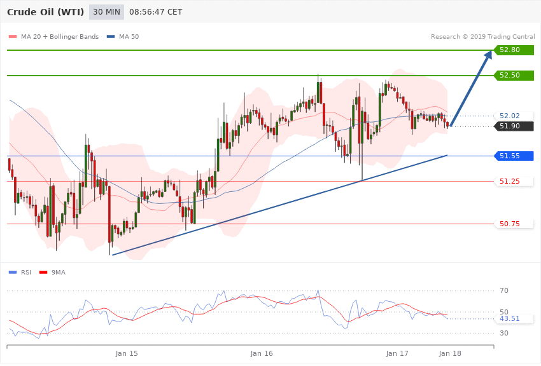
Task: Click the Jan 16 date axis label
Action: (262, 353)
